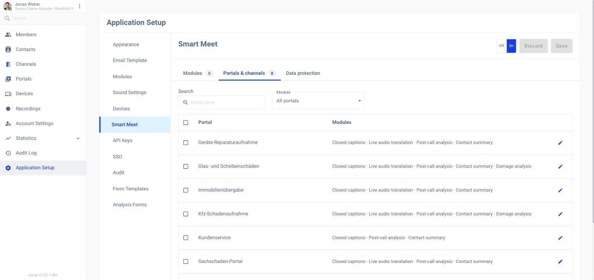Switch to the Data protection tab
Screen dimensions: 594x280
303,73
